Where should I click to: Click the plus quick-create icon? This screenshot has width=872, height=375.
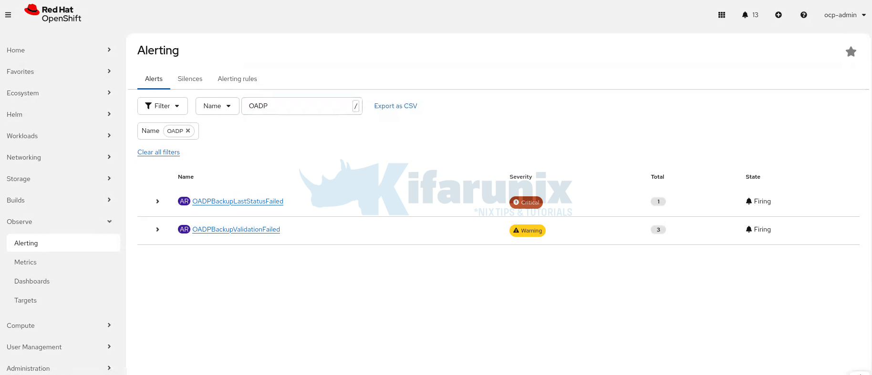pyautogui.click(x=779, y=15)
